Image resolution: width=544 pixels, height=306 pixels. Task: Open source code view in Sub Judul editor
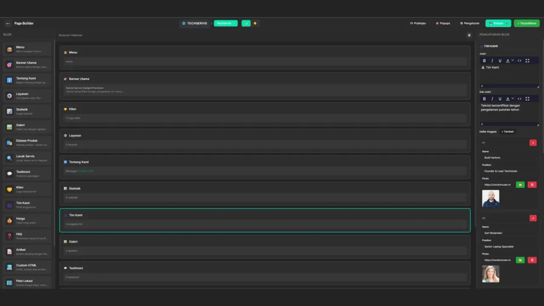(519, 99)
